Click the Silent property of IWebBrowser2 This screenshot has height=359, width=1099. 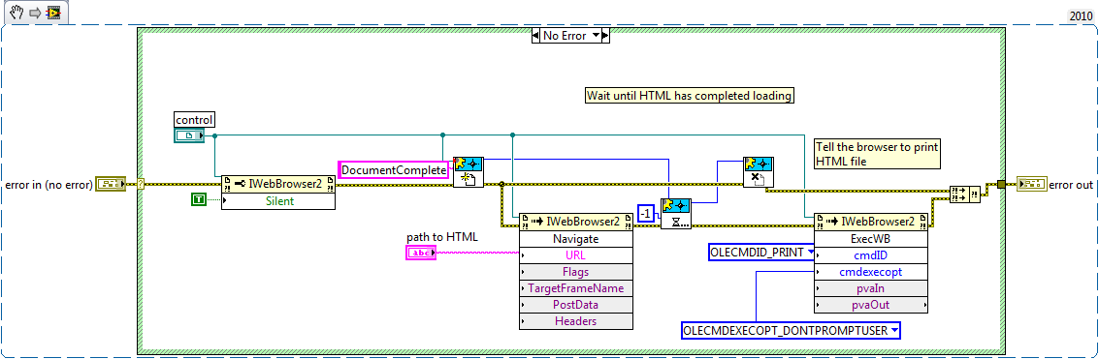tap(278, 201)
